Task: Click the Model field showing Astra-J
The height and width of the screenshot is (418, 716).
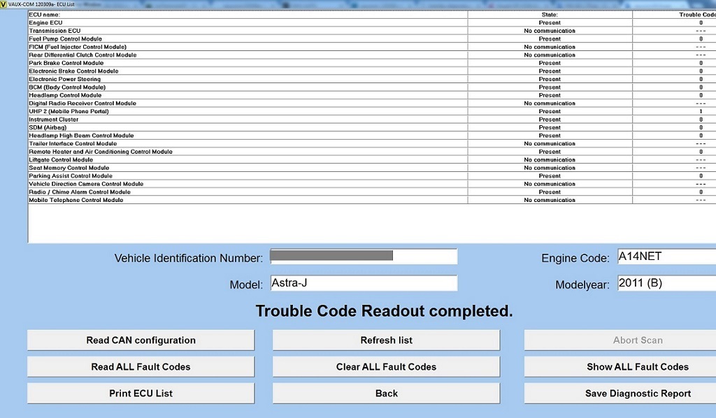Action: tap(363, 284)
